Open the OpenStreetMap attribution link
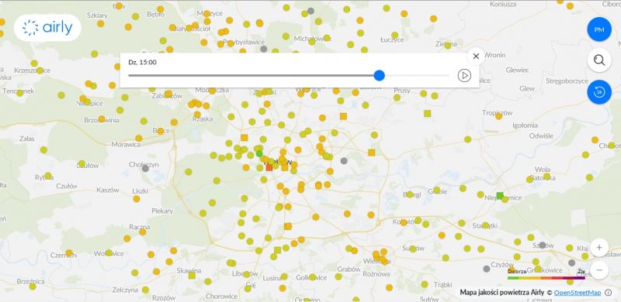The image size is (621, 302). [578, 293]
